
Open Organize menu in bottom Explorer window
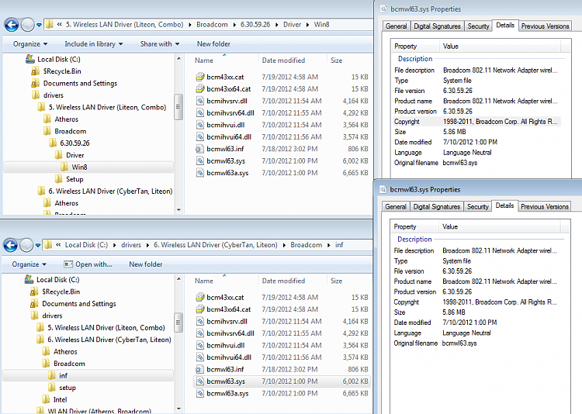click(x=29, y=264)
